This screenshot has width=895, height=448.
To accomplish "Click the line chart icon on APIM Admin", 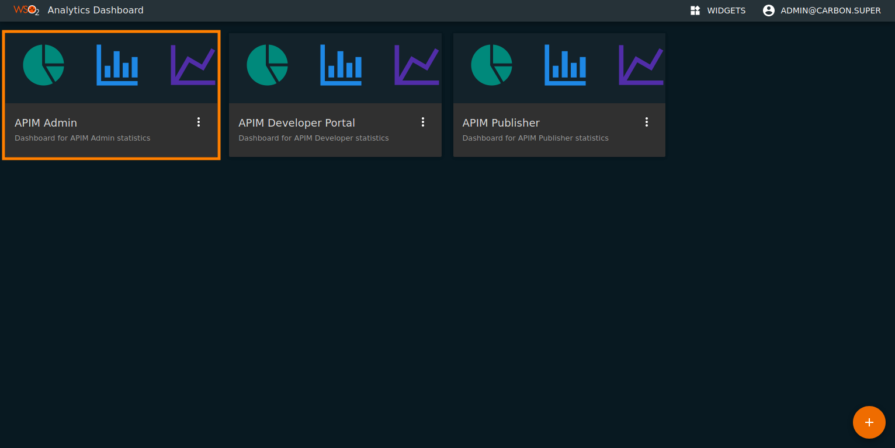I will 193,65.
